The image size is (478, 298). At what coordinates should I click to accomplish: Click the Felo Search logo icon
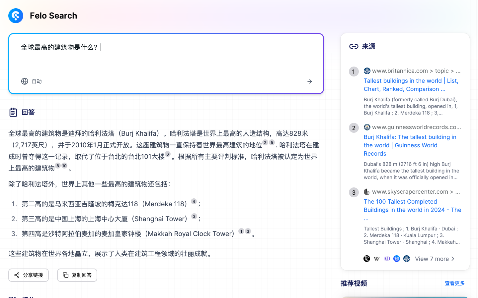coord(16,16)
